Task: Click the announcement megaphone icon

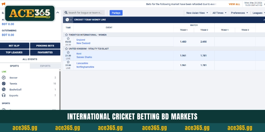Action: pyautogui.click(x=3, y=4)
